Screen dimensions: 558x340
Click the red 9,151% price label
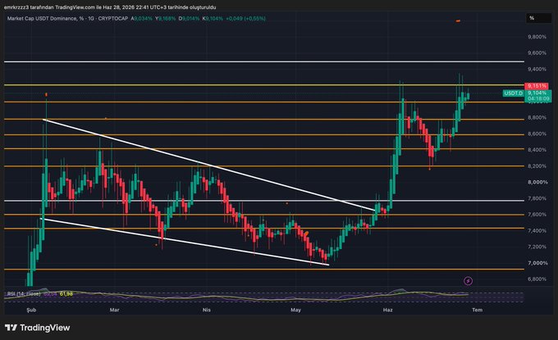click(x=537, y=86)
